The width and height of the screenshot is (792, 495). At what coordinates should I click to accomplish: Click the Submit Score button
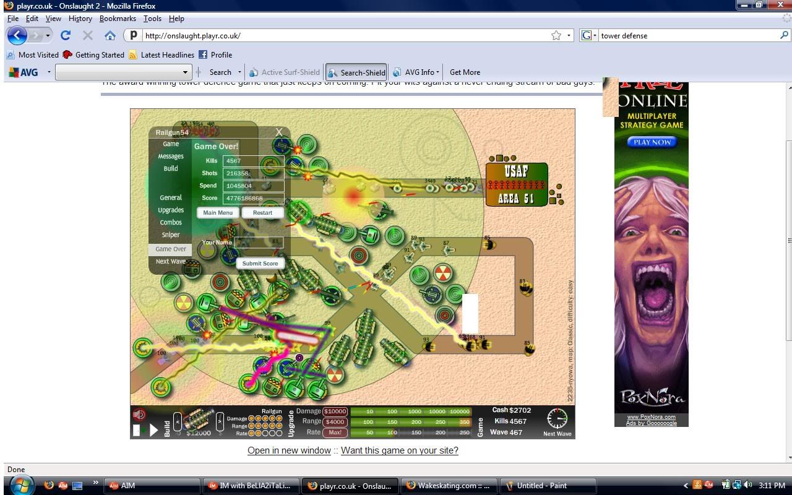pos(260,263)
